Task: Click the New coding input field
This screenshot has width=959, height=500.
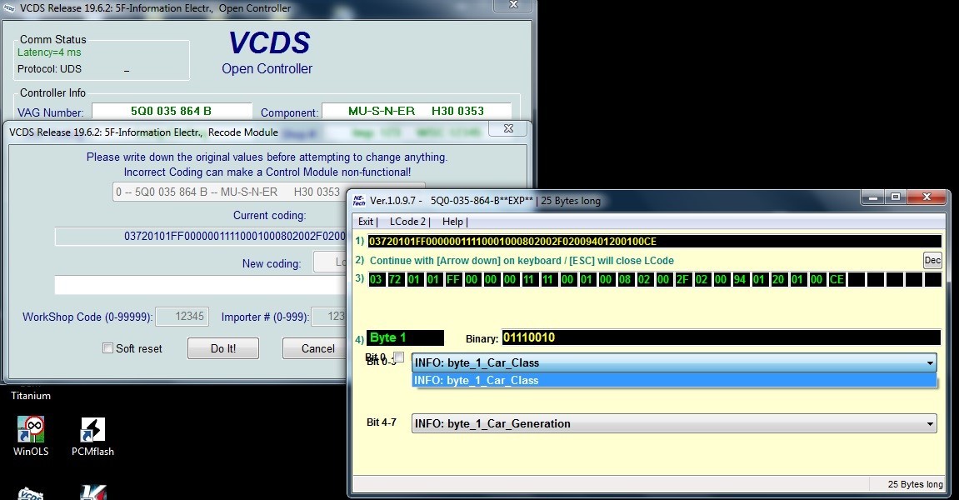Action: click(x=201, y=285)
